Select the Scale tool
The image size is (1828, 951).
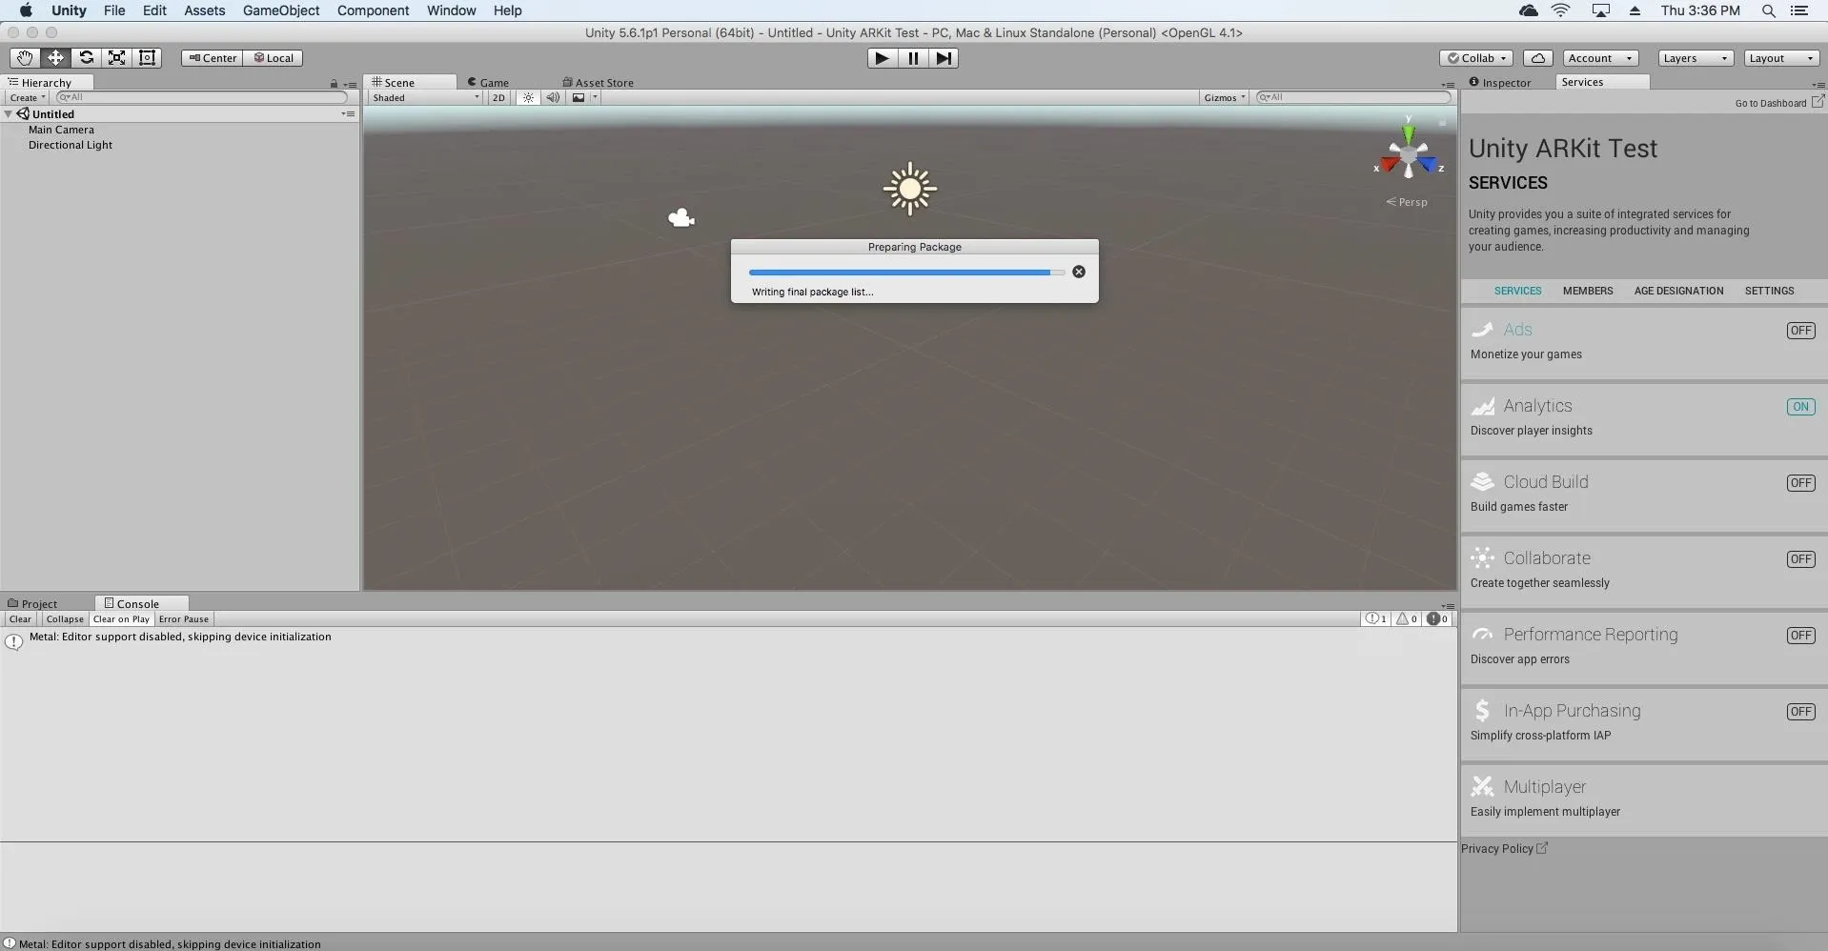116,58
